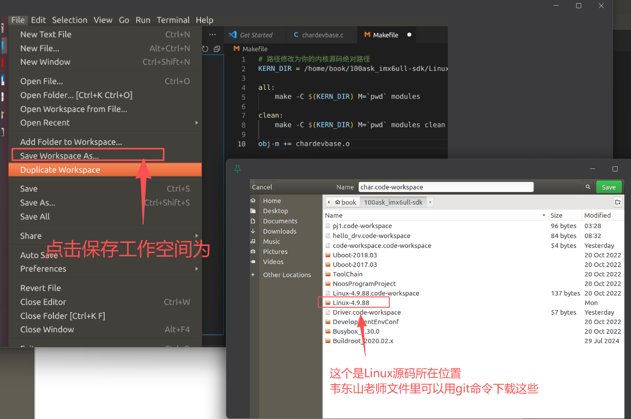
Task: Click the book path breadcrumb button
Action: coord(346,202)
